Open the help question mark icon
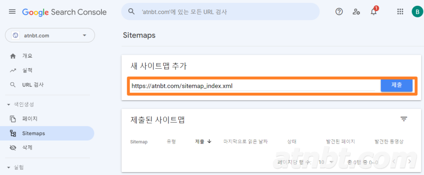The image size is (424, 175). pyautogui.click(x=339, y=12)
